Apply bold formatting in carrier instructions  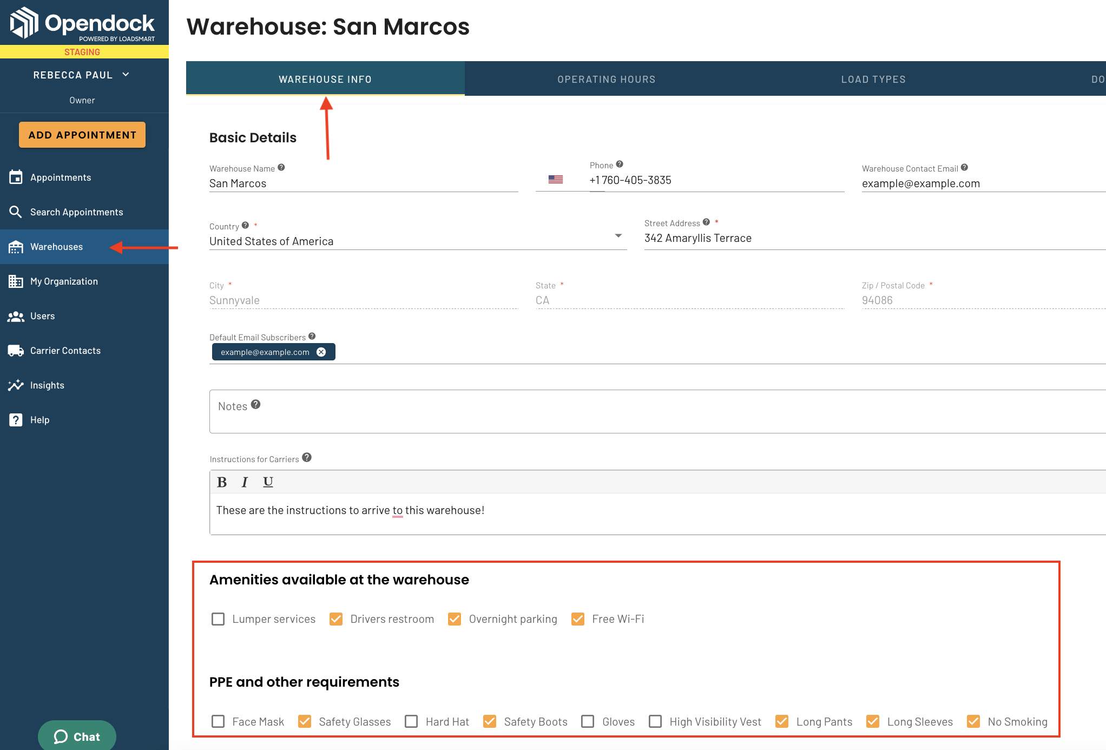222,482
